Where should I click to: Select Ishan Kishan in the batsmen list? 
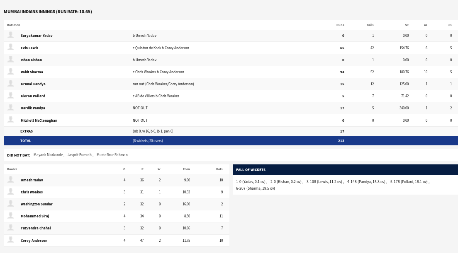coord(31,60)
